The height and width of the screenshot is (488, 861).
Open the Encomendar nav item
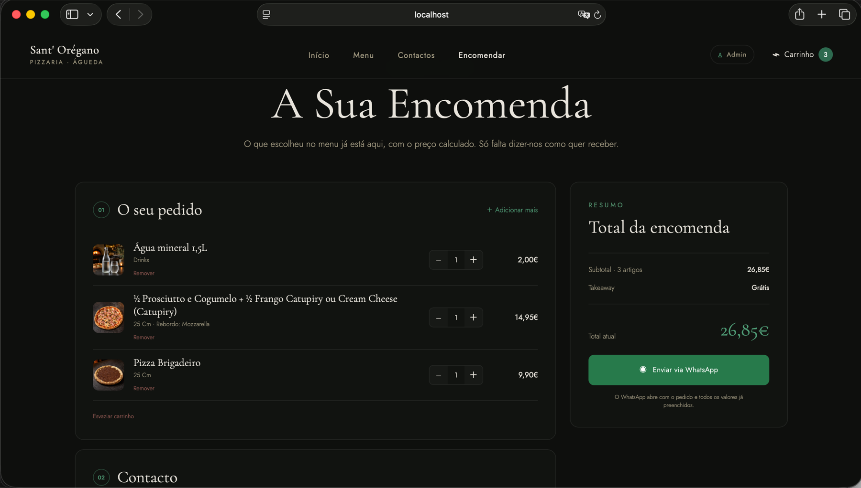pos(482,55)
